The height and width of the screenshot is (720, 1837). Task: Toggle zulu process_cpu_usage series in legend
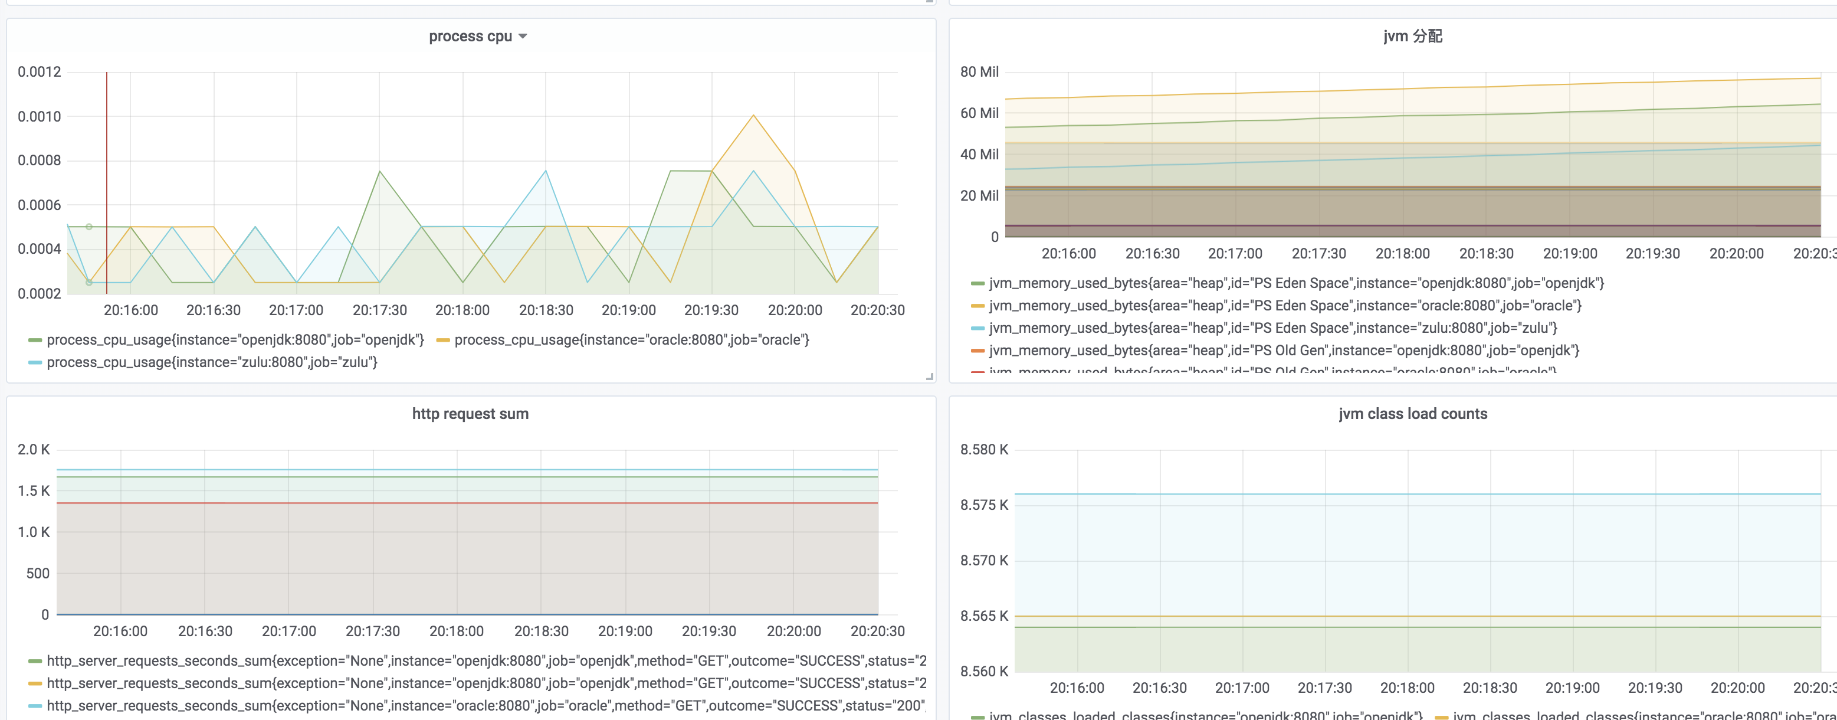pos(212,362)
